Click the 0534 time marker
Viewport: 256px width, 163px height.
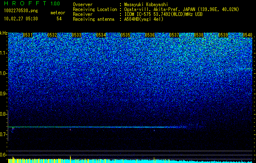[101, 35]
